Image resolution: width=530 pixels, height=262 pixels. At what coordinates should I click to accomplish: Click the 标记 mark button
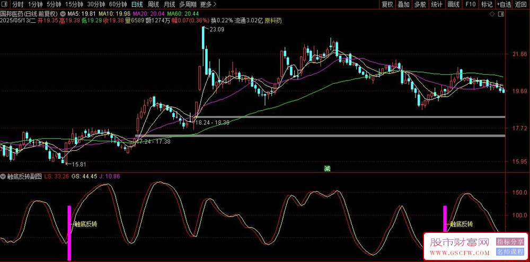[x=487, y=4]
